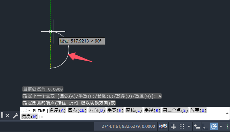Toggle the drawing grid display
This screenshot has height=132, width=230.
click(x=173, y=126)
